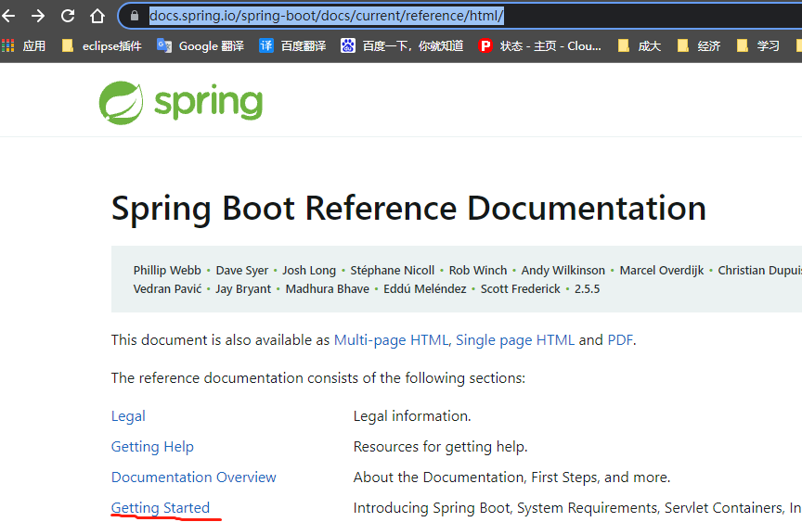Go back to the previous page

[8, 16]
